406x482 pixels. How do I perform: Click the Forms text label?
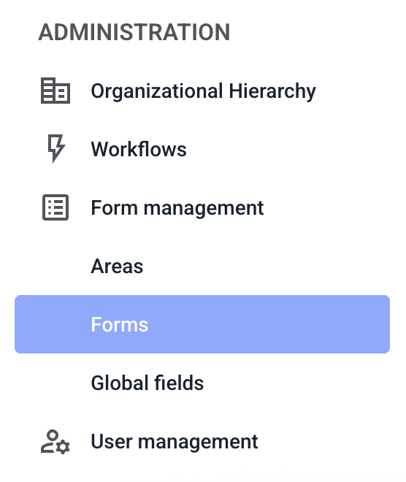(x=120, y=324)
